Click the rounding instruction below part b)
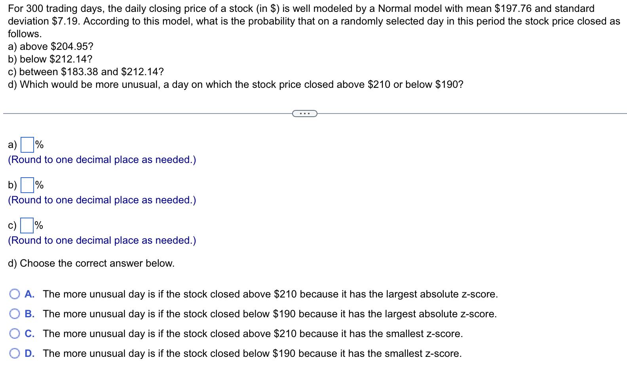 102,200
